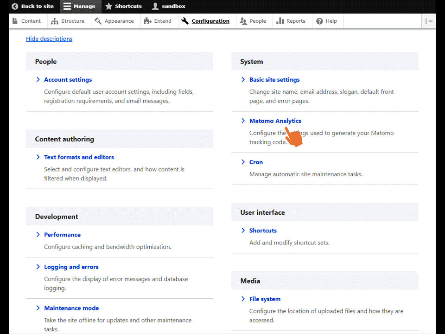The height and width of the screenshot is (334, 445).
Task: Click the Back to site arrow icon
Action: pos(14,6)
